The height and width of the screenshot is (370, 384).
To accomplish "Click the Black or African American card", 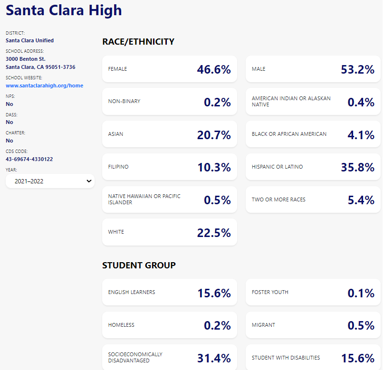I will pyautogui.click(x=313, y=134).
